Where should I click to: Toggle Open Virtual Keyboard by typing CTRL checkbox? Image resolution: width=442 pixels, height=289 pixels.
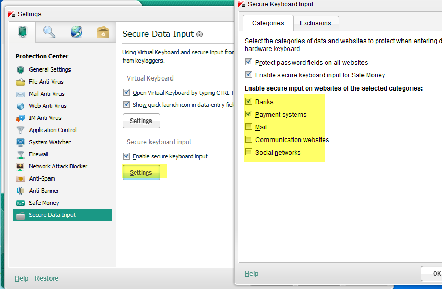pyautogui.click(x=127, y=92)
